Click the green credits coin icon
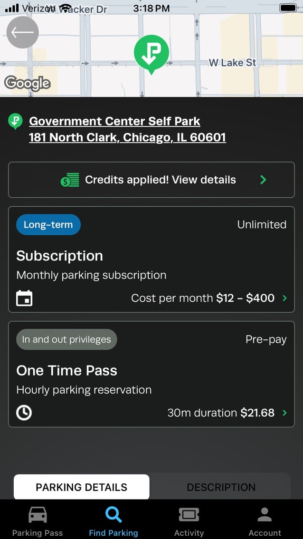 (69, 180)
